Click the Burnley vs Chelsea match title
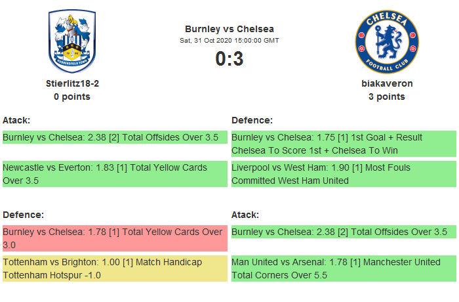Viewport: 459px width, 302px height. pyautogui.click(x=229, y=28)
